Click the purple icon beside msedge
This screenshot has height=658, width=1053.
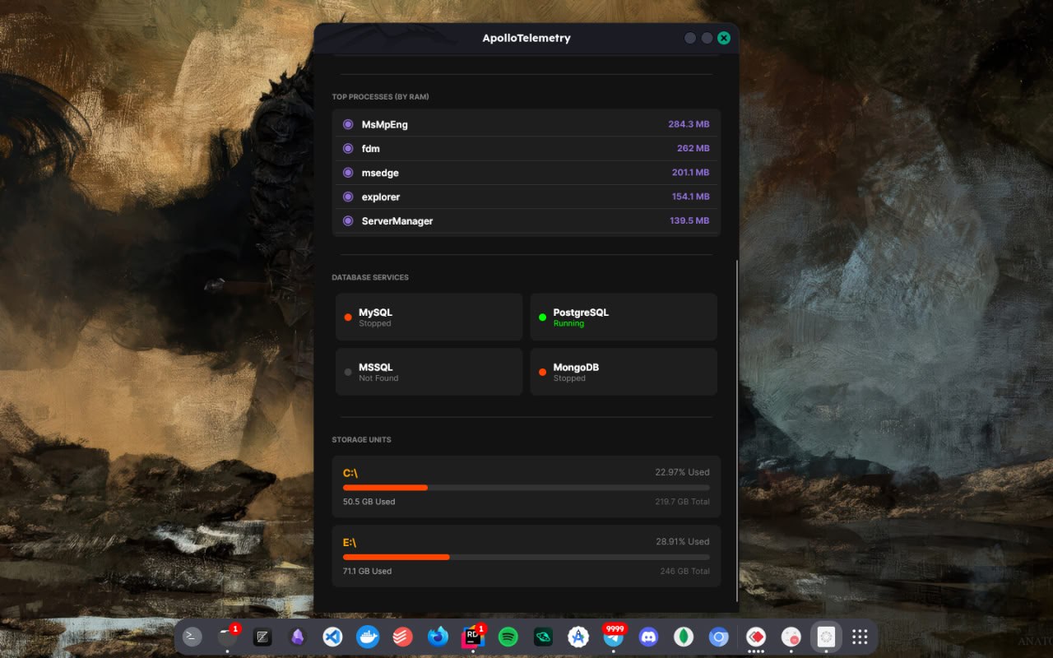click(x=348, y=173)
